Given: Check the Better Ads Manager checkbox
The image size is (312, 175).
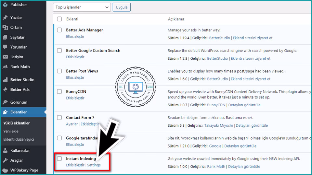Looking at the screenshot, I should pos(59,30).
